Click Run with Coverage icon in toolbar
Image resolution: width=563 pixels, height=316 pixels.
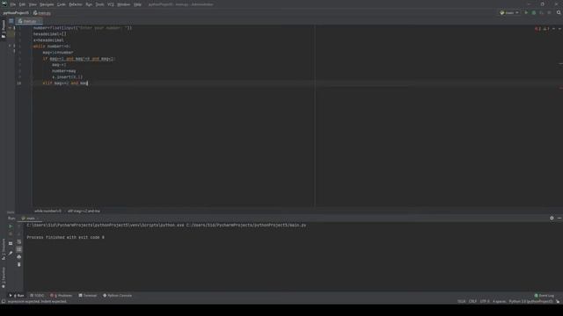click(542, 12)
